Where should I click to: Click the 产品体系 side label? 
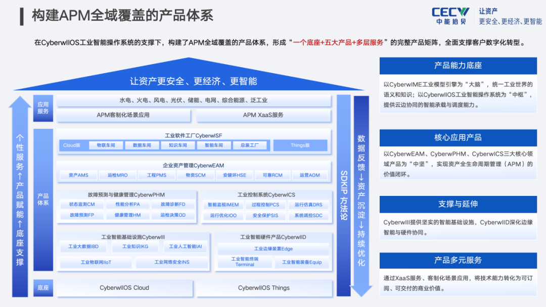[x=43, y=199]
